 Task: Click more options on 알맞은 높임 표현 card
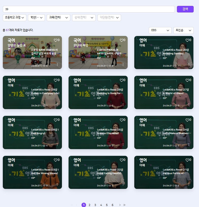click(57, 65)
